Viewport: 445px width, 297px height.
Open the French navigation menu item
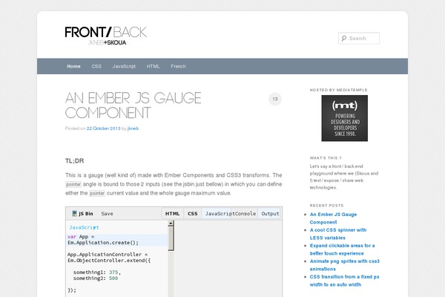(178, 66)
